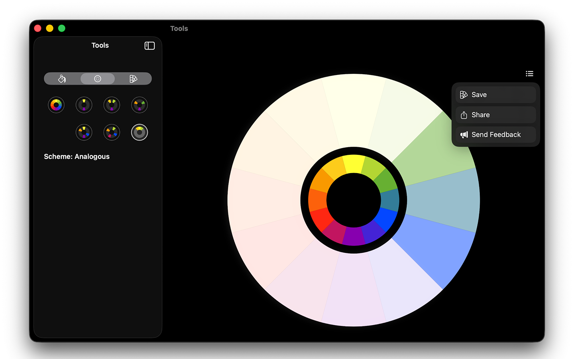
Task: Pick the split-complementary scheme icon
Action: point(112,105)
